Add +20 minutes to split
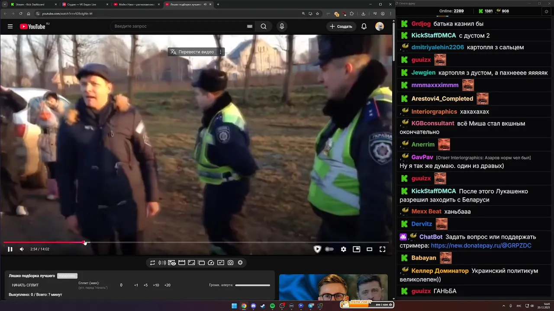The width and height of the screenshot is (554, 311). pyautogui.click(x=167, y=285)
